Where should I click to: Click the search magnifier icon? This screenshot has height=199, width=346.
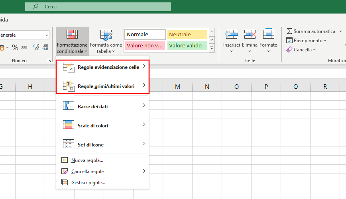point(35,7)
